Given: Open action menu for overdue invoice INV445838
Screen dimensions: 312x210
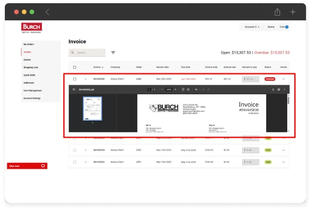Looking at the screenshot, I should point(283,79).
